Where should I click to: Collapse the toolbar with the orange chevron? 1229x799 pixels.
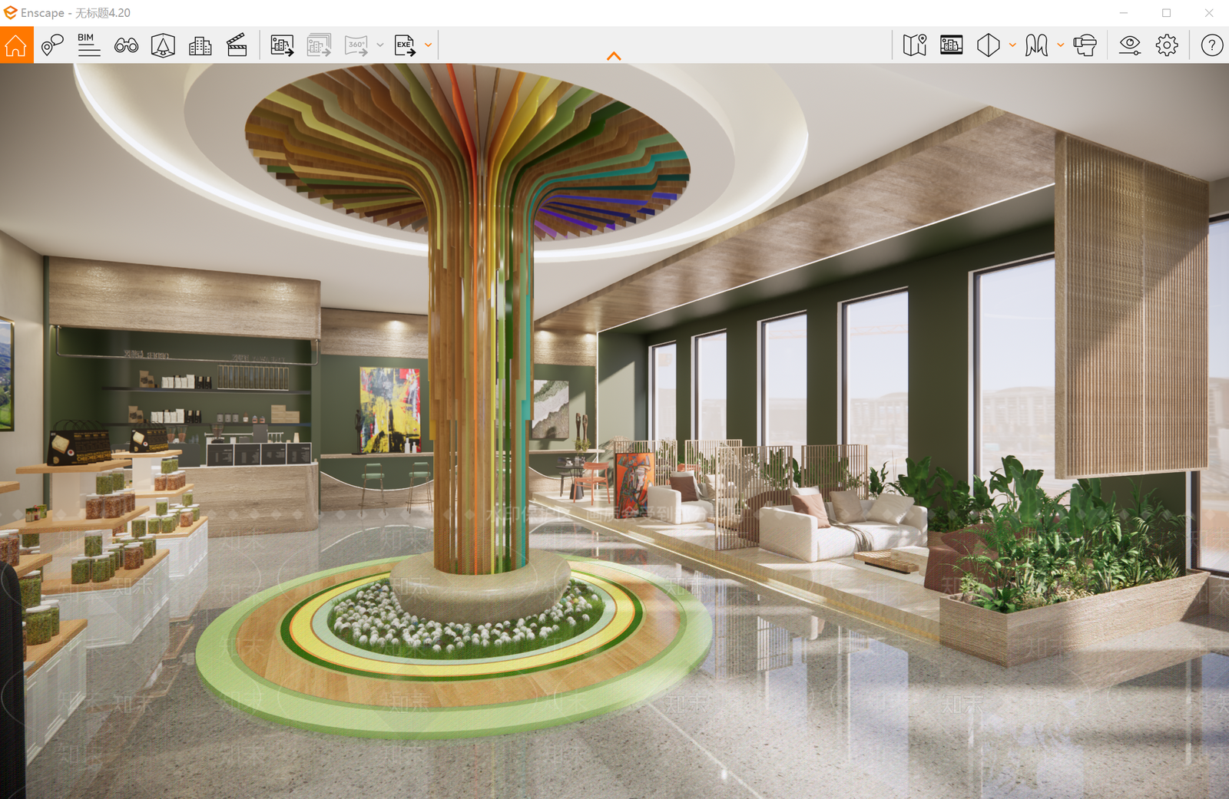pos(614,56)
